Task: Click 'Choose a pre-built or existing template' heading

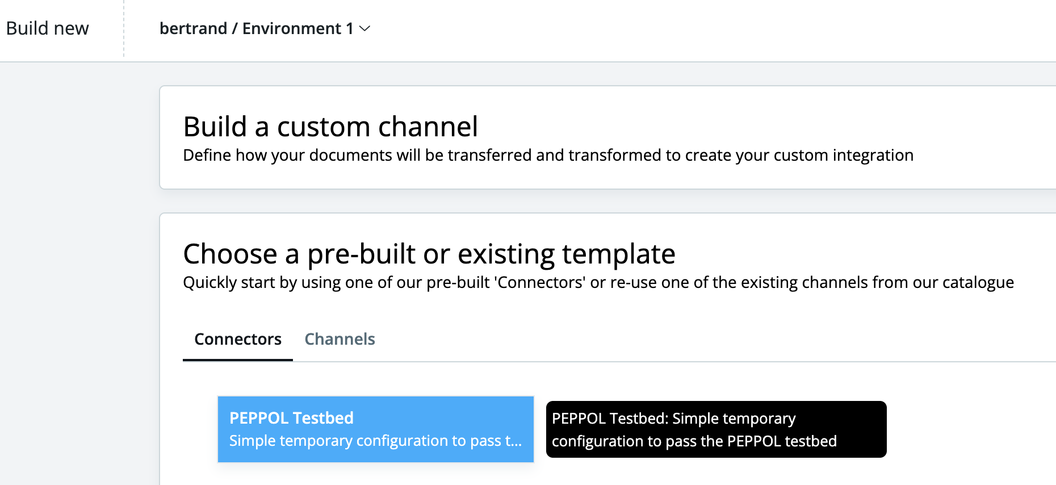Action: click(x=429, y=253)
